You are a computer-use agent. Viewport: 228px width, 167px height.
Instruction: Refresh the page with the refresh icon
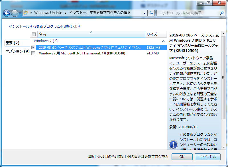(x=151, y=13)
